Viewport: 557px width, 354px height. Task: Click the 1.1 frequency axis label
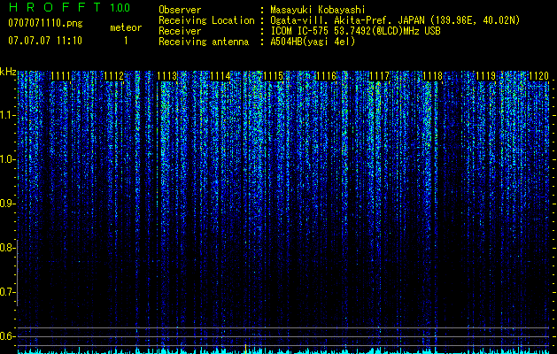(8, 115)
